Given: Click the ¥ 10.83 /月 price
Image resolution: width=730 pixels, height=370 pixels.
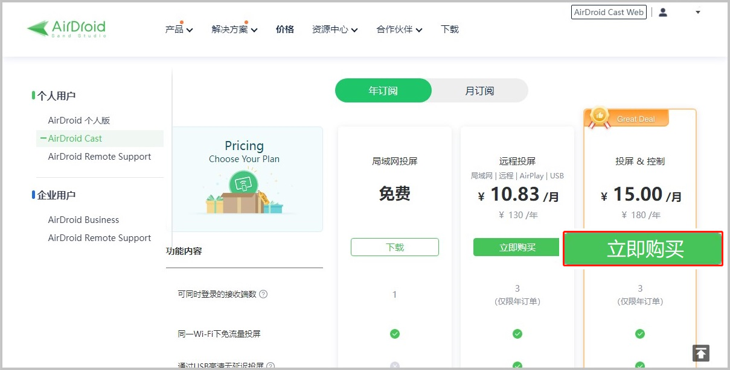Looking at the screenshot, I should tap(518, 195).
